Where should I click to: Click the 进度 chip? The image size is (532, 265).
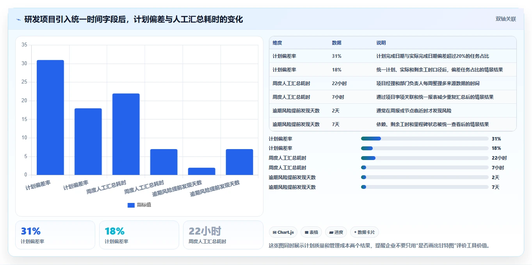pos(336,232)
